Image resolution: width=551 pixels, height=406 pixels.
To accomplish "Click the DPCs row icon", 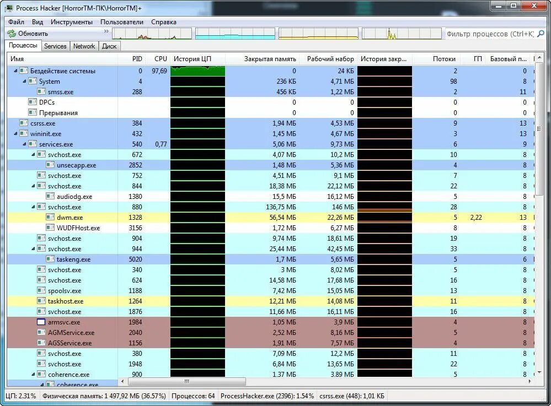I will (33, 102).
